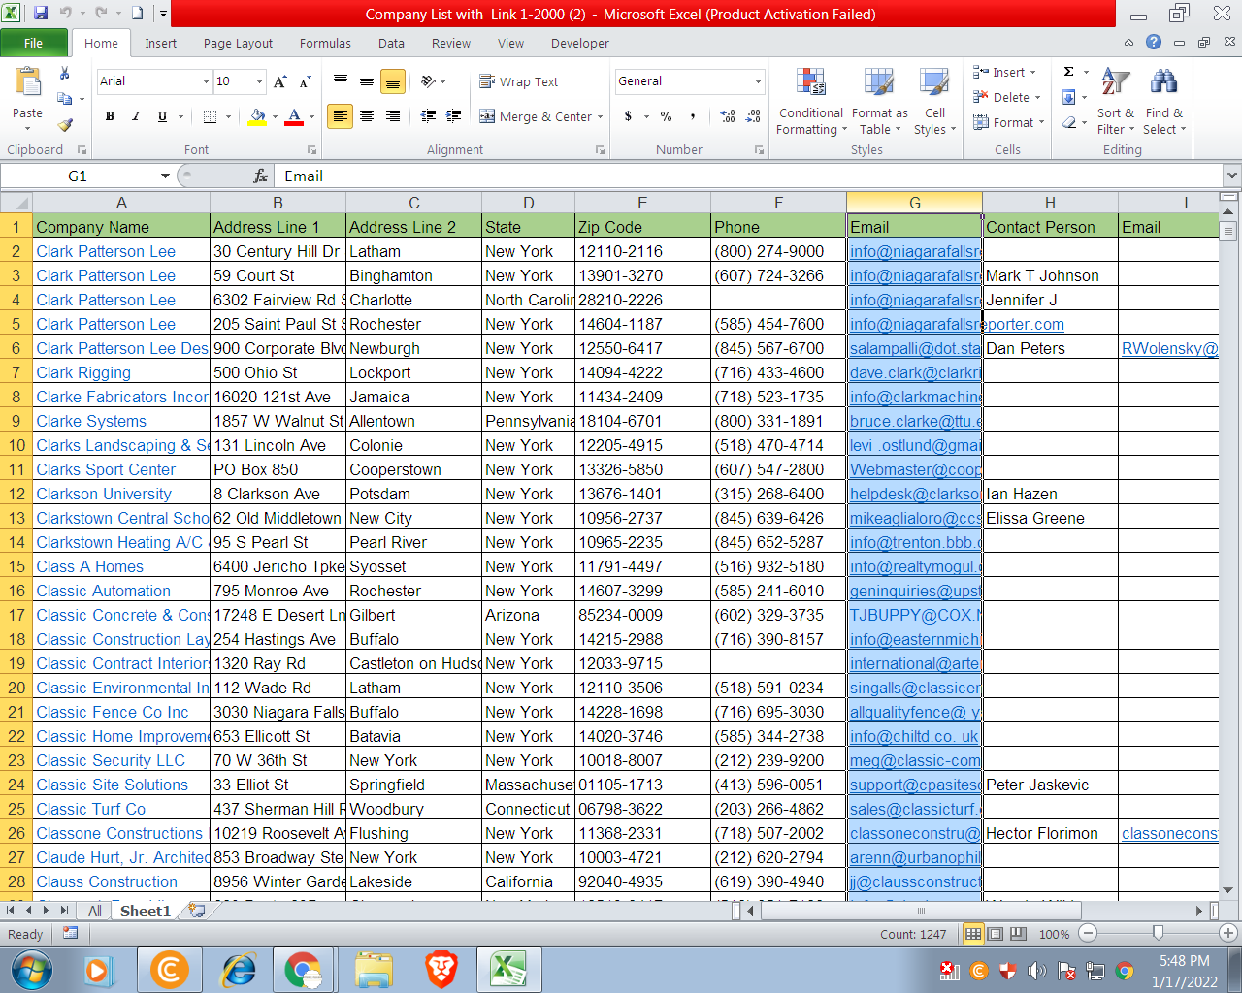Click the Insert cells button
The height and width of the screenshot is (993, 1242).
click(1005, 73)
